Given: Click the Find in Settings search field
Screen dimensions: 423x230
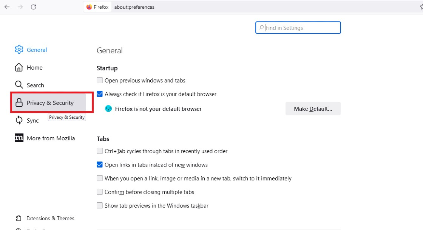Looking at the screenshot, I should point(298,28).
